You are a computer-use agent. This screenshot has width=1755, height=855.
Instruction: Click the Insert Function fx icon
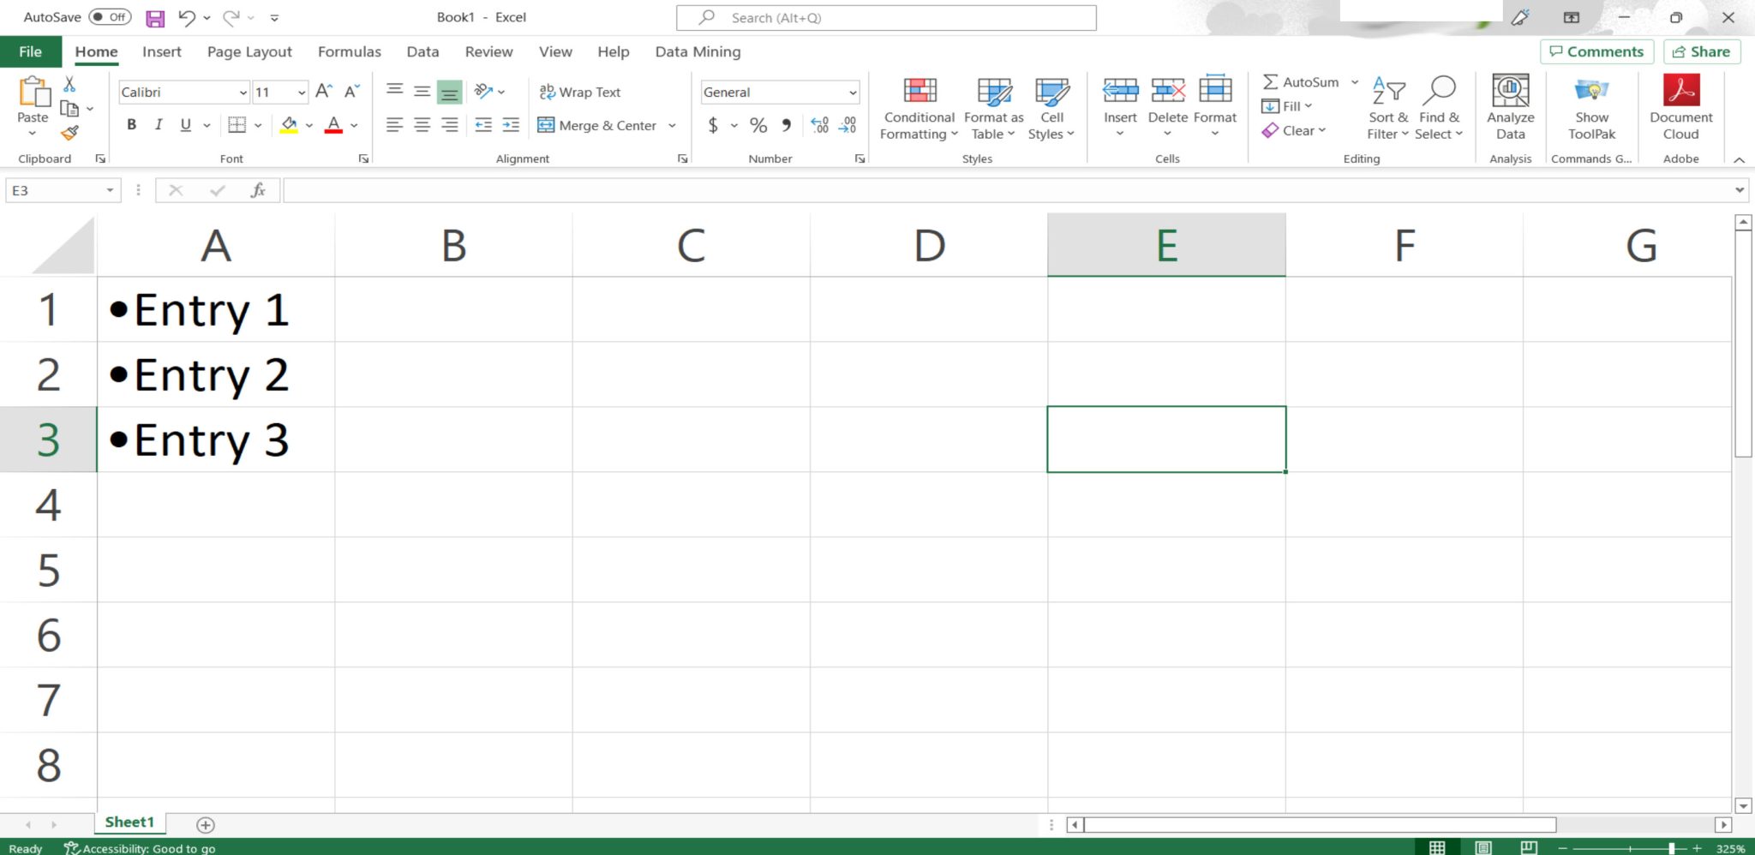pos(258,190)
